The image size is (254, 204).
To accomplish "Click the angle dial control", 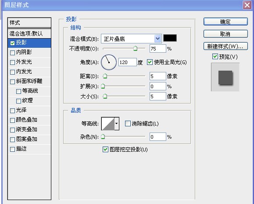I will [109, 62].
